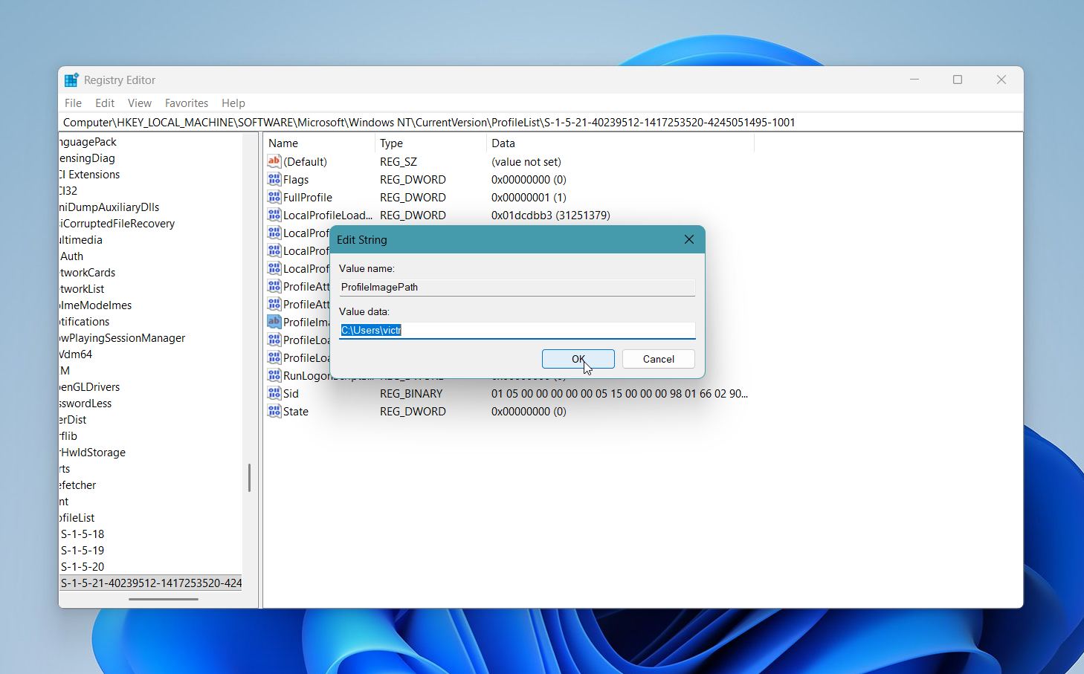The height and width of the screenshot is (674, 1084).
Task: Select the HwIdStorage tree key
Action: [x=92, y=453]
